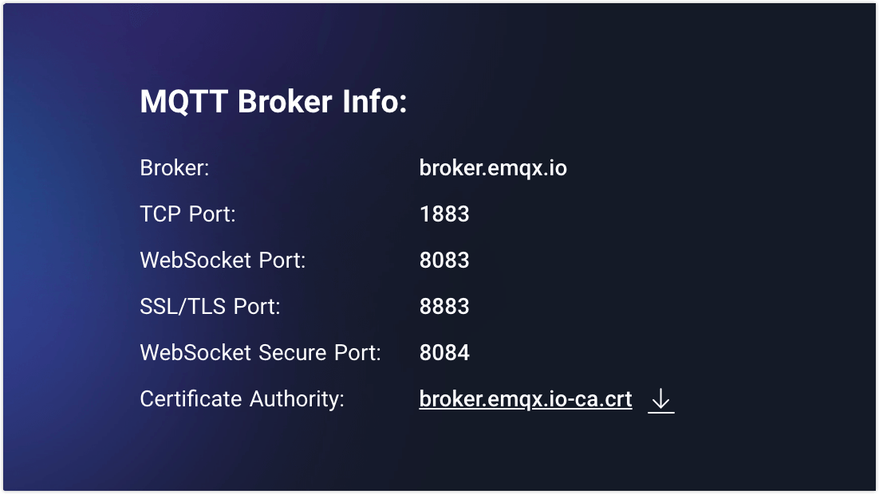The image size is (879, 494).
Task: Click the "Certificate Authority:" label
Action: click(242, 399)
